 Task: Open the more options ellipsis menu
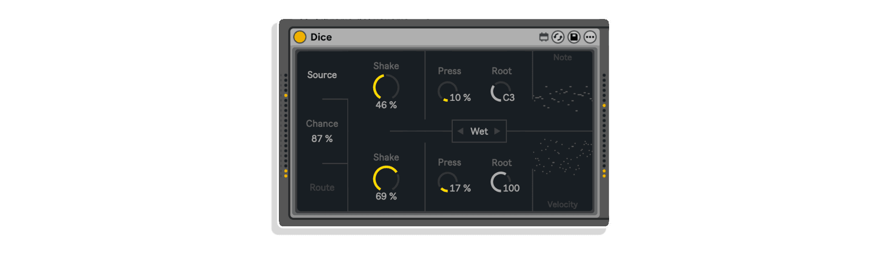tap(590, 37)
